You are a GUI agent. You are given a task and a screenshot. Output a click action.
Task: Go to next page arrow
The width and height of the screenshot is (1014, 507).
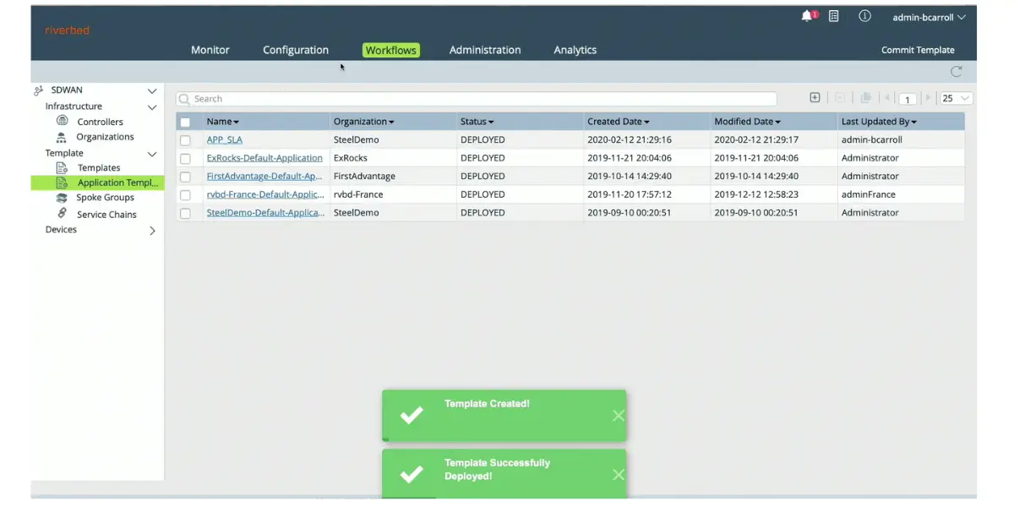coord(928,98)
